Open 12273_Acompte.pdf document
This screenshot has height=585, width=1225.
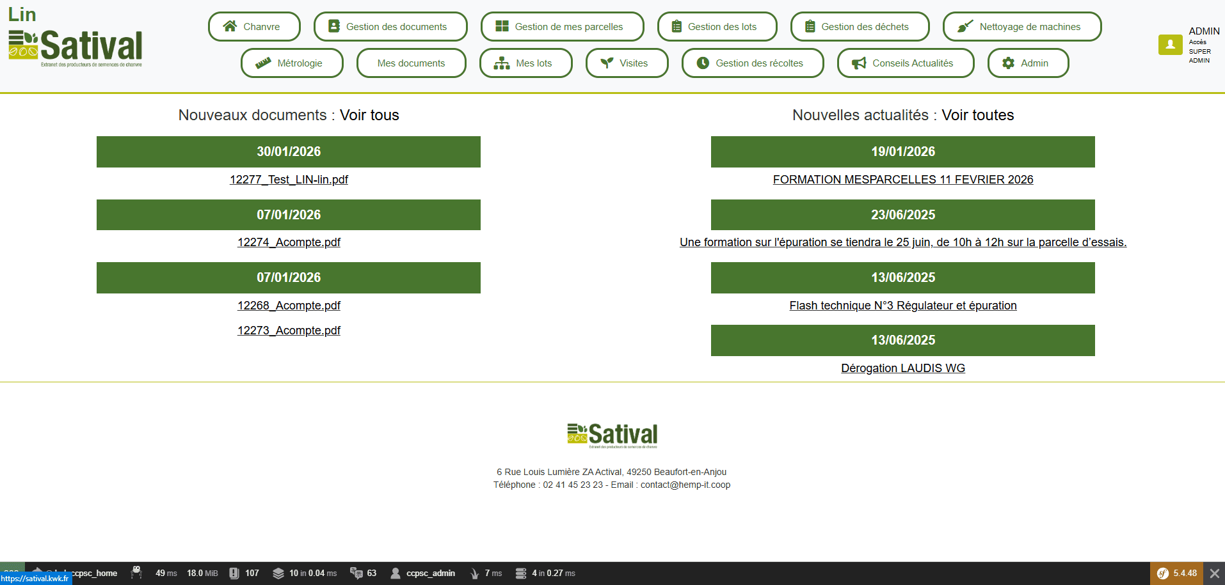(289, 331)
